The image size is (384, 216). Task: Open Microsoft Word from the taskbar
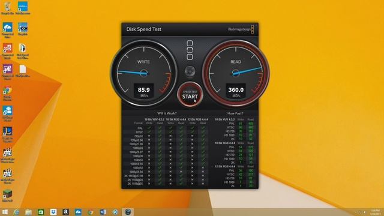pos(103,212)
